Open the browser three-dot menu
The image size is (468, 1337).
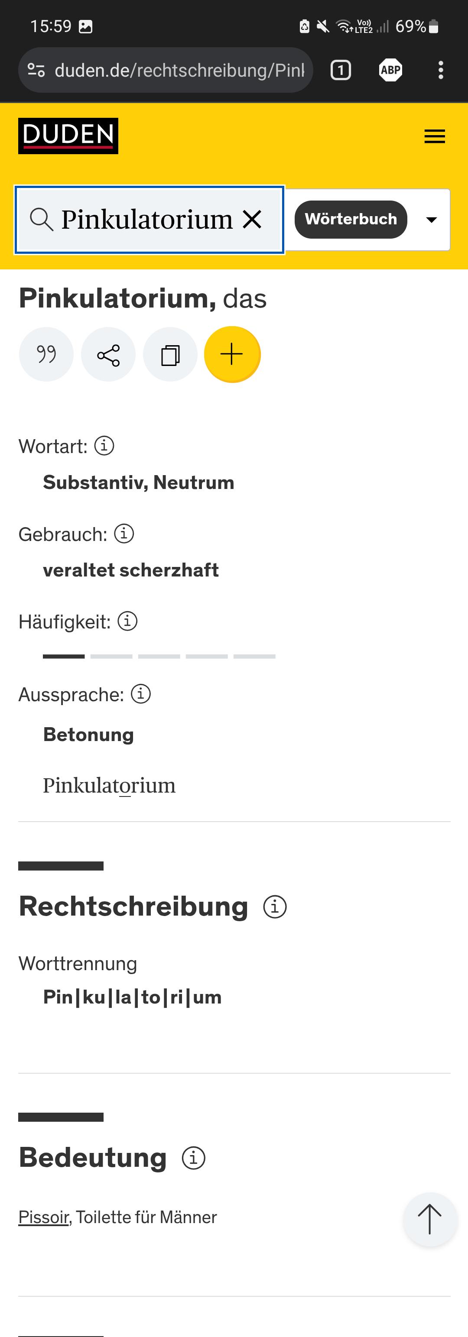440,70
